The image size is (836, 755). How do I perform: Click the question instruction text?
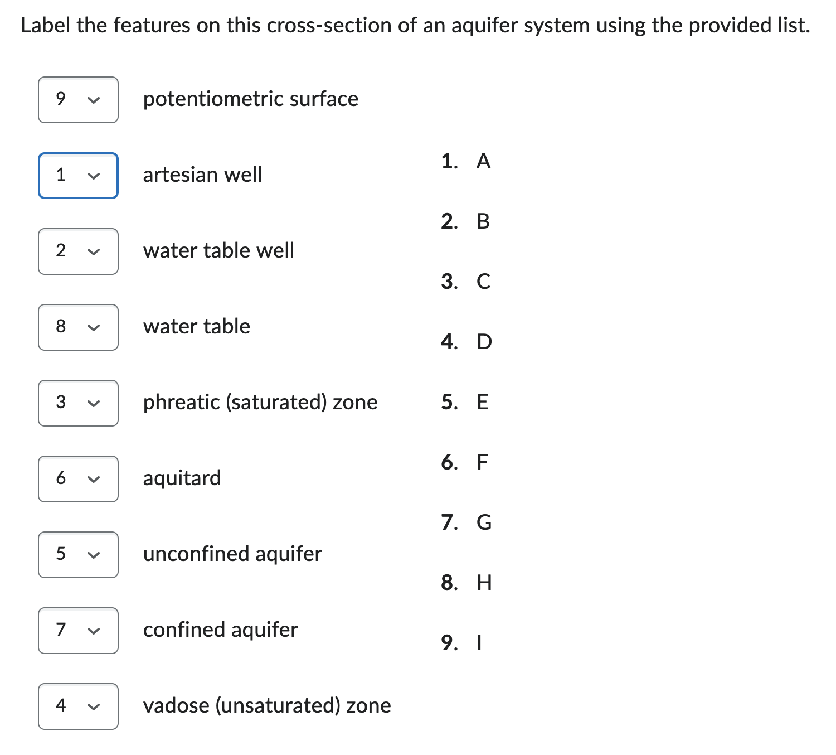[x=415, y=26]
